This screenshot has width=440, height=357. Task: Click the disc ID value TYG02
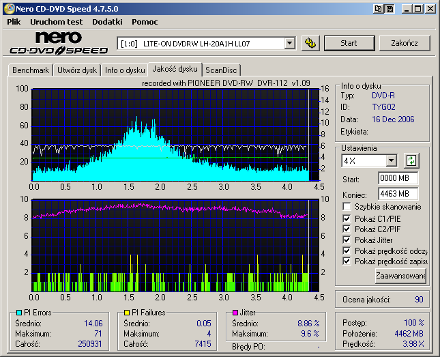pos(383,107)
